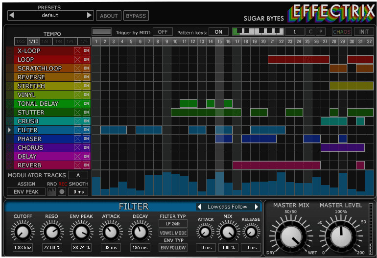Toggle LOOP effect ON button
377x258 pixels.
click(86, 60)
